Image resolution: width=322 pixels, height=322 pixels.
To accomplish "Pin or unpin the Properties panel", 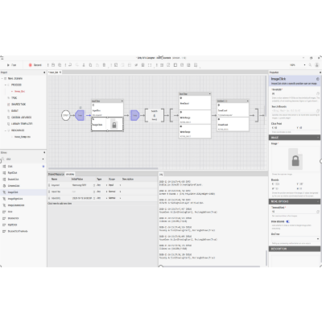I will pyautogui.click(x=320, y=72).
